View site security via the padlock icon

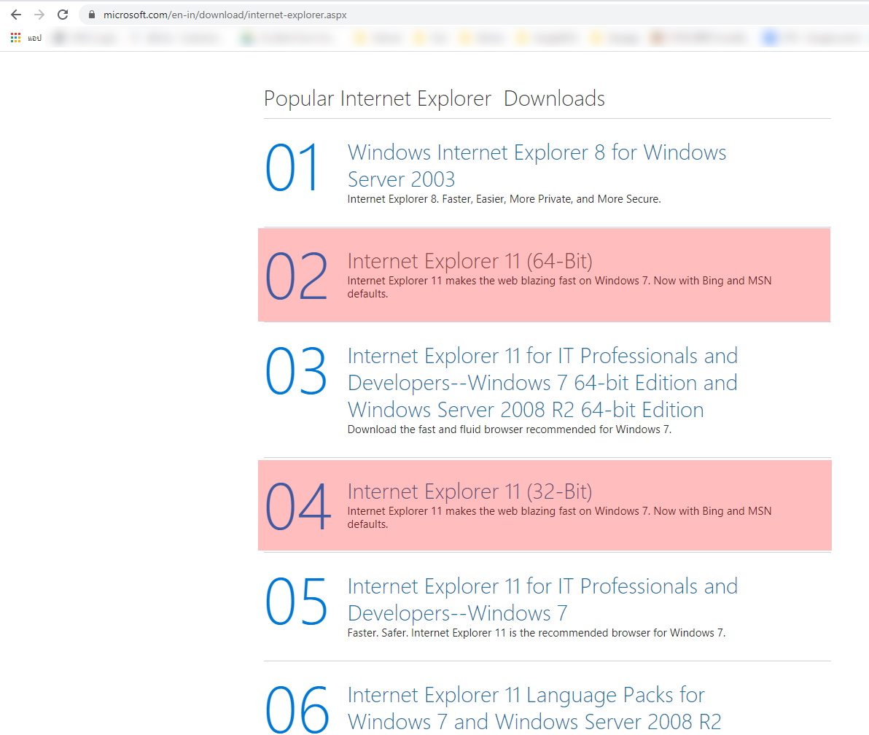(91, 14)
